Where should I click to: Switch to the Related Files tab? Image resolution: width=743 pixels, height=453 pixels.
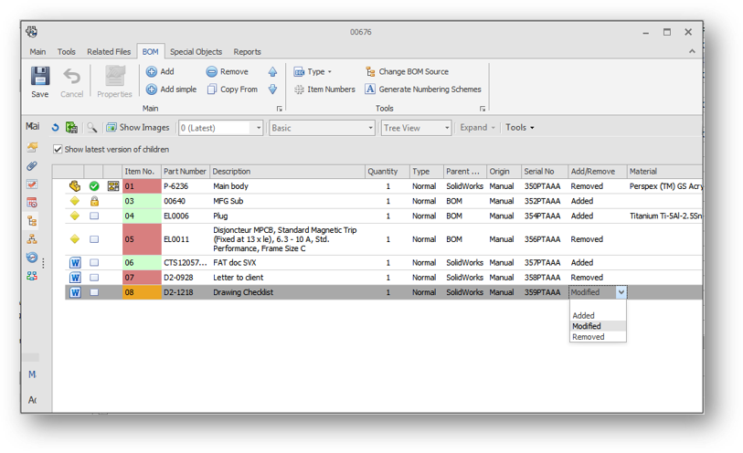[x=109, y=51]
